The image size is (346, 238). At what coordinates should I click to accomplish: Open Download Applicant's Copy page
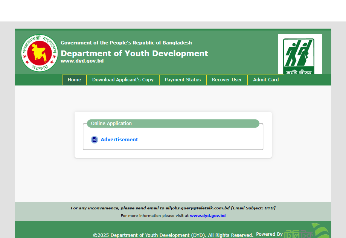[123, 80]
